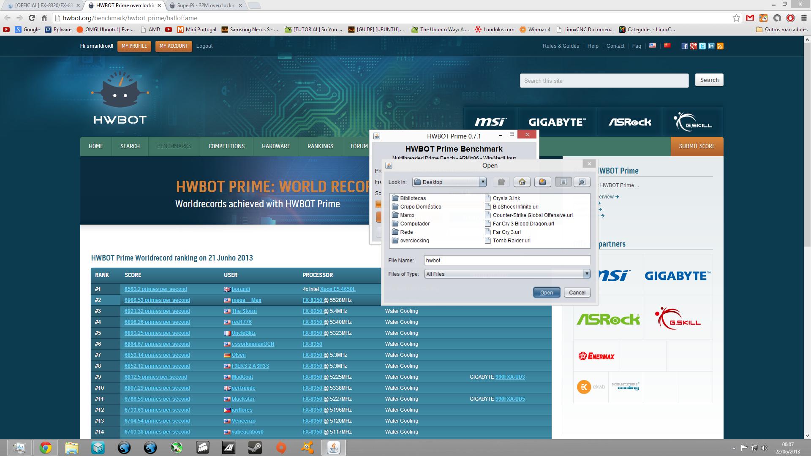Click the site Search button
This screenshot has height=456, width=811.
(709, 80)
